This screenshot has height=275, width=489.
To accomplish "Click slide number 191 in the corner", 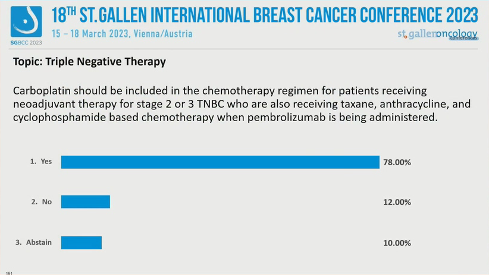I will click(x=8, y=272).
